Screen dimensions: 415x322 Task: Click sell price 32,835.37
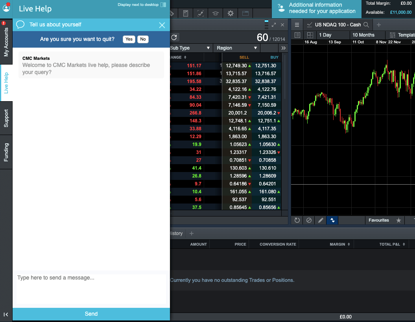click(236, 81)
